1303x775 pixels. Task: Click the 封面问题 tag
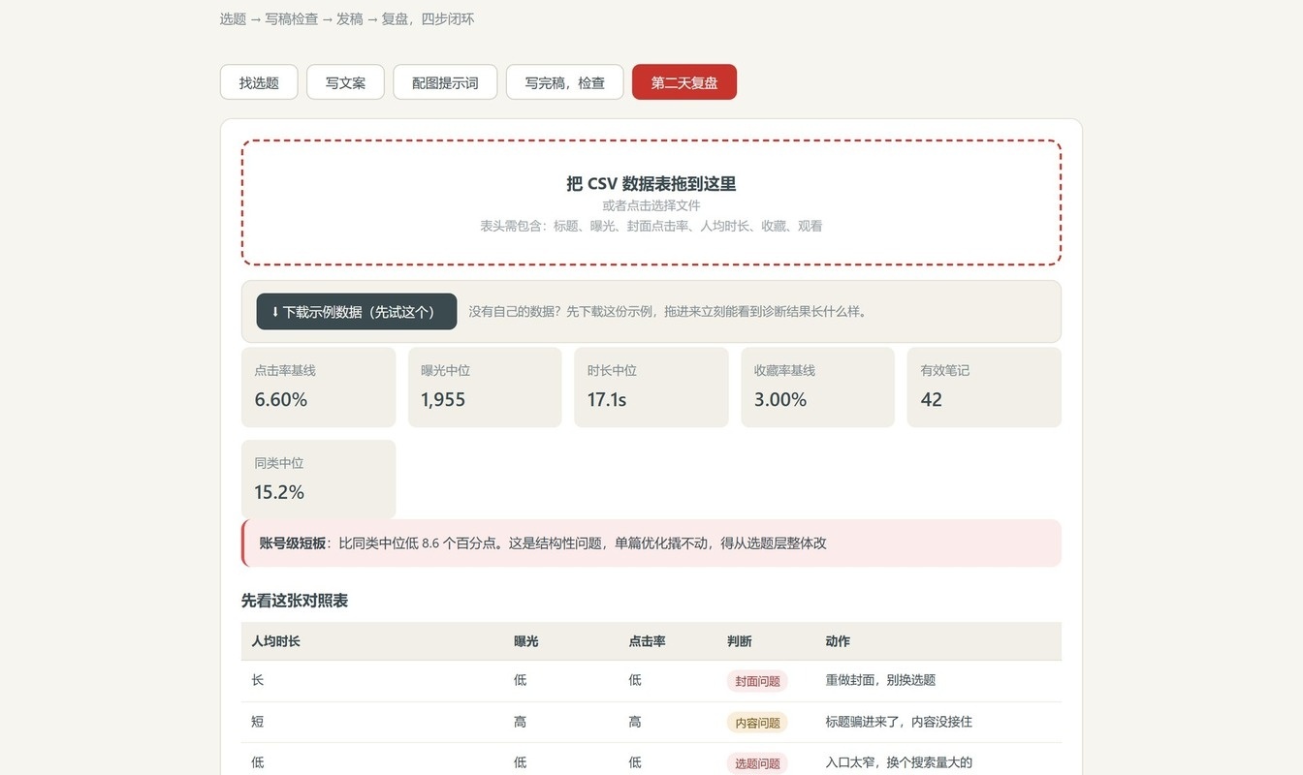(x=757, y=681)
